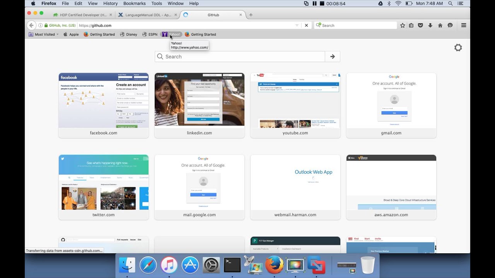
Task: Open Spotlight search in the menu bar
Action: [x=451, y=3]
